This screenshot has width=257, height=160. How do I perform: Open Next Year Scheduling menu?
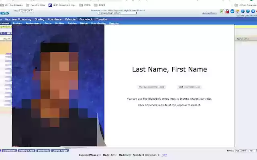pos(18,19)
